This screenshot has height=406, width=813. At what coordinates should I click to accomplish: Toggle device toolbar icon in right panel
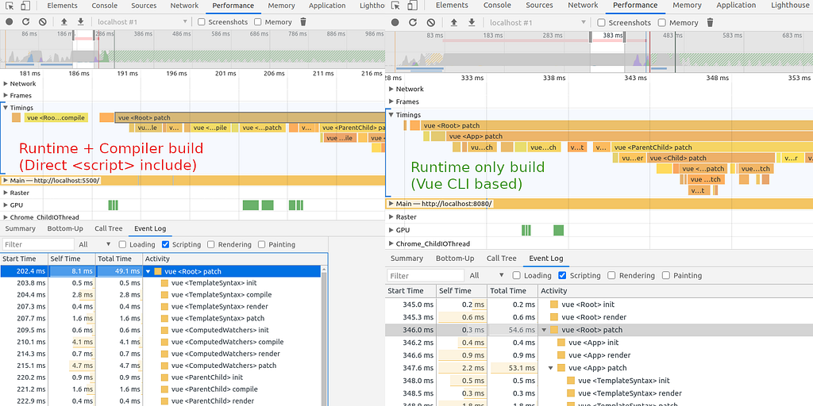coord(413,6)
